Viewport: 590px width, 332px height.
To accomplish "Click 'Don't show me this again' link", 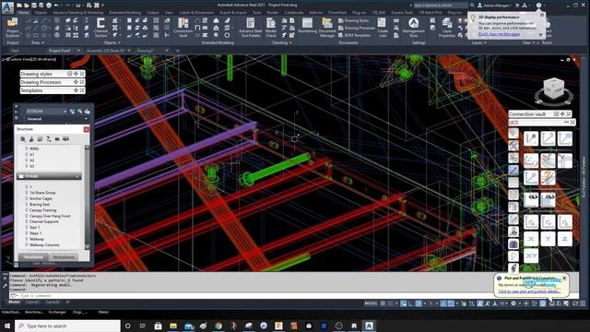I will point(499,34).
